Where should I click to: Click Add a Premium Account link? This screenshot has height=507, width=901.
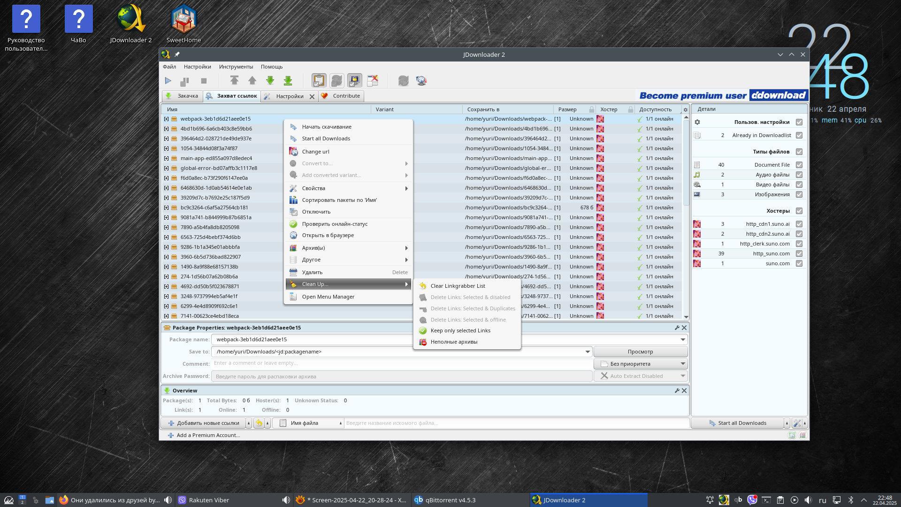[208, 435]
